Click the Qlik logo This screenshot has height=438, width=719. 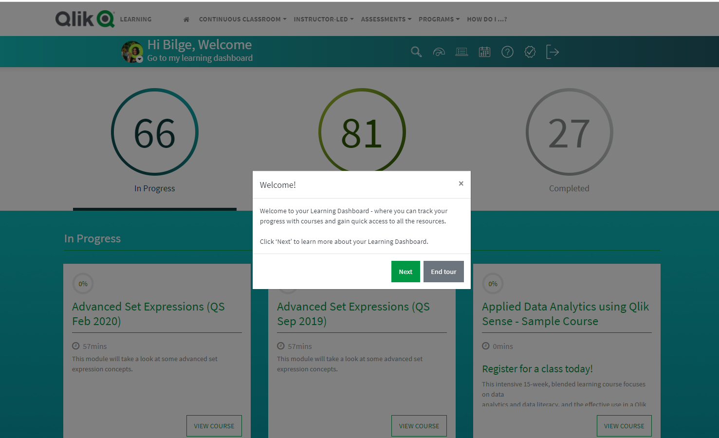pos(84,18)
